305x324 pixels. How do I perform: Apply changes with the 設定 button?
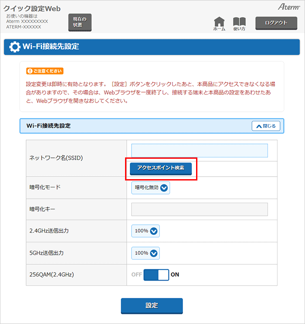(152, 305)
